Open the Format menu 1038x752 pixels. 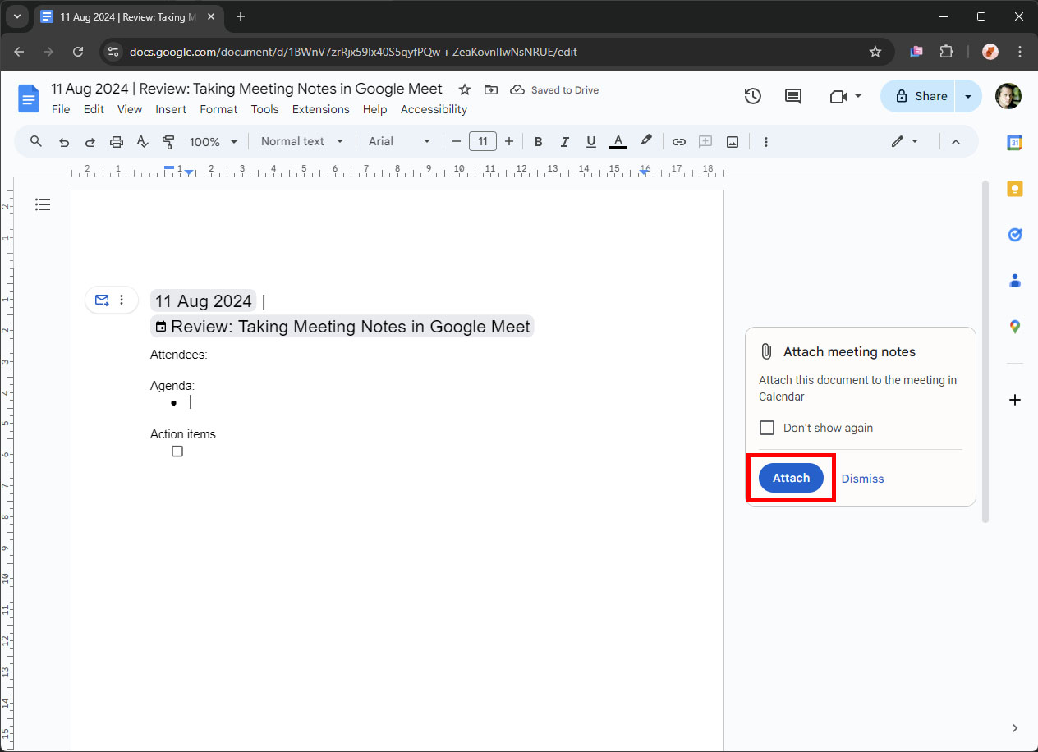[x=218, y=109]
